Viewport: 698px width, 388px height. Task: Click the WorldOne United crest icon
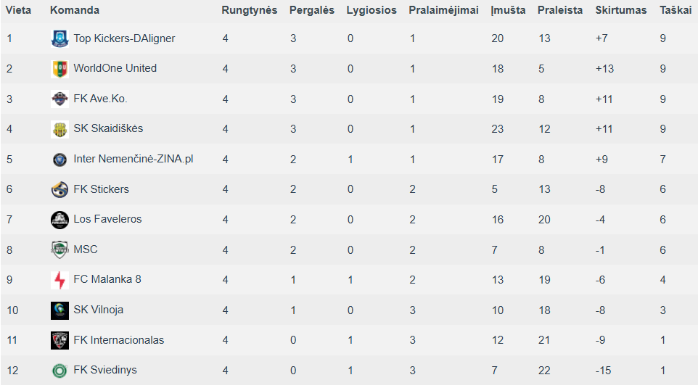[x=59, y=69]
